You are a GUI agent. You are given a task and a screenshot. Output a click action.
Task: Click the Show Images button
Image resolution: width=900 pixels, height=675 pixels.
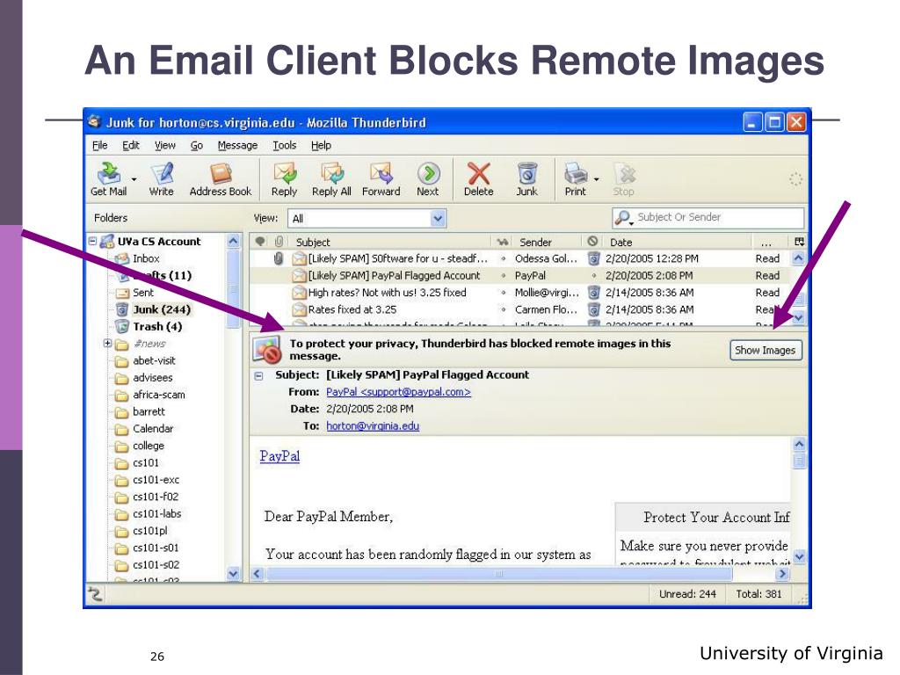(x=766, y=350)
